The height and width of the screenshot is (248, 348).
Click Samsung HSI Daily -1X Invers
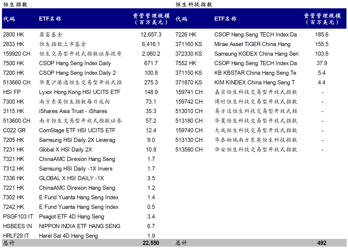(76, 169)
